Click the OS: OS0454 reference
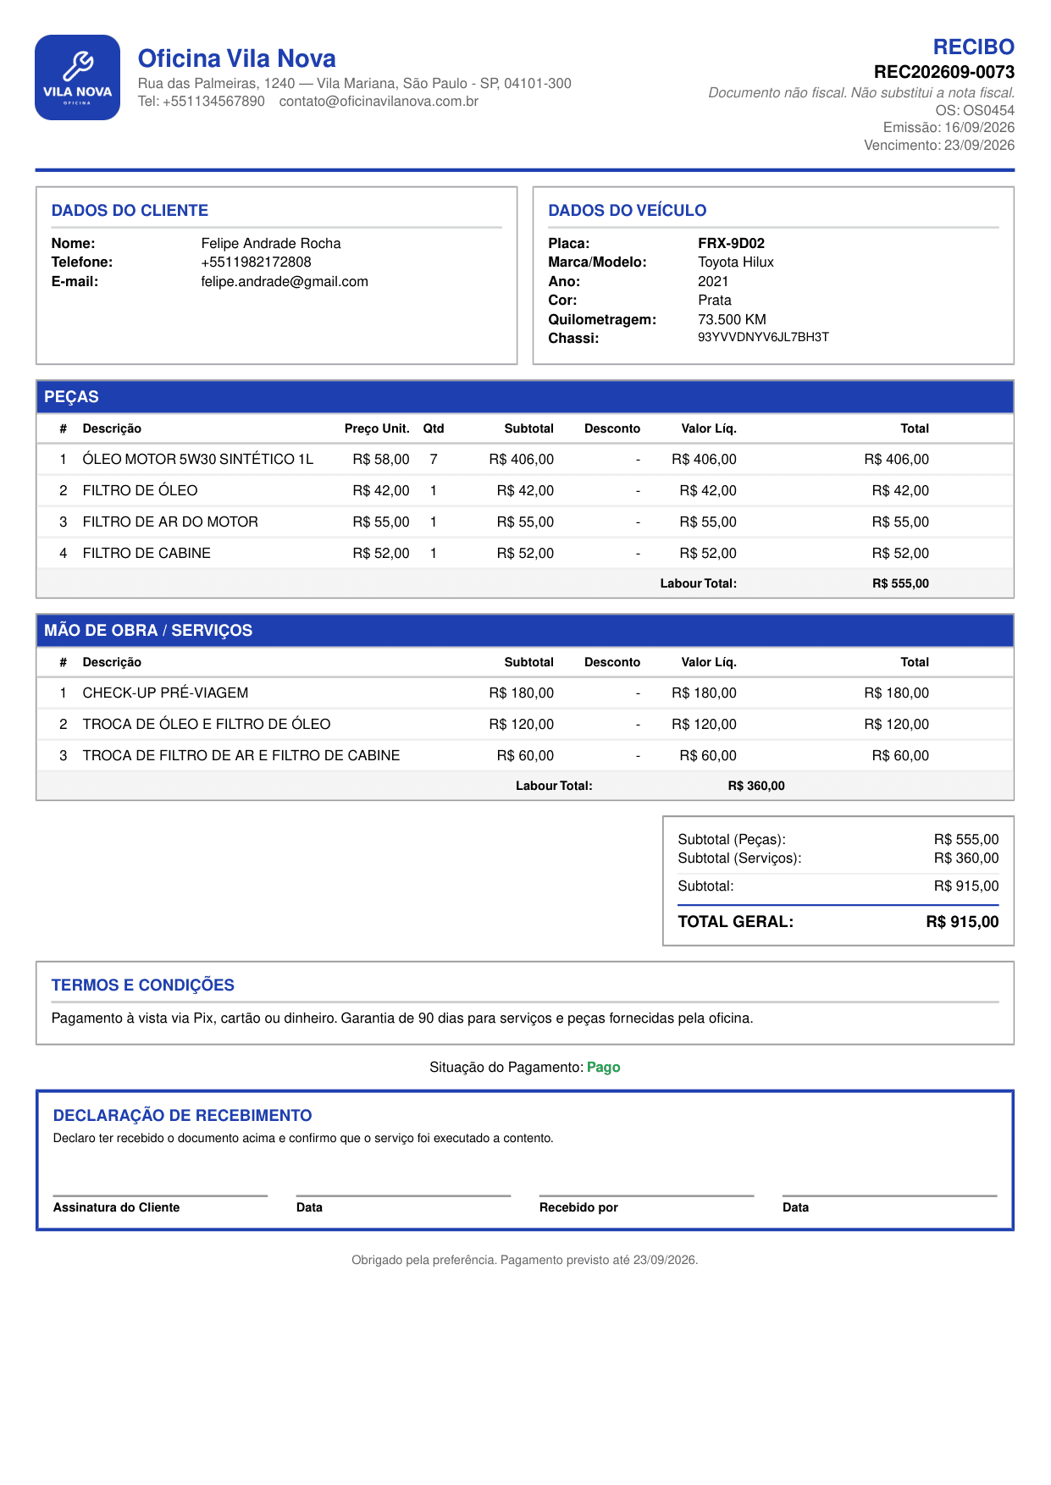Viewport: 1051px width, 1485px height. [x=975, y=110]
